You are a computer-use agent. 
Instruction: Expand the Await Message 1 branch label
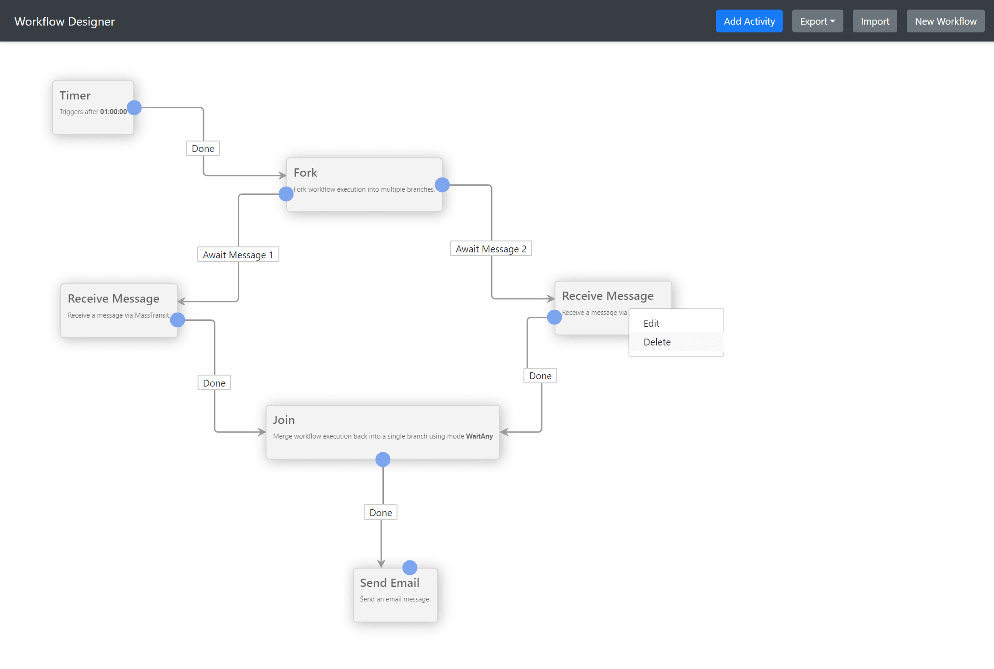tap(237, 254)
